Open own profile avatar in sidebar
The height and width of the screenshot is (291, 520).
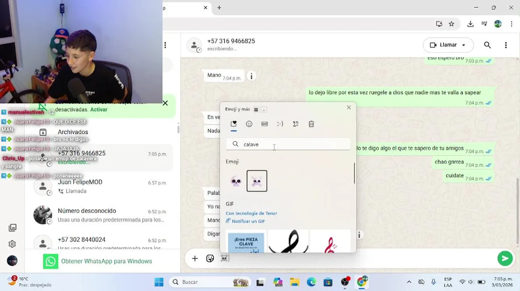coord(12,261)
